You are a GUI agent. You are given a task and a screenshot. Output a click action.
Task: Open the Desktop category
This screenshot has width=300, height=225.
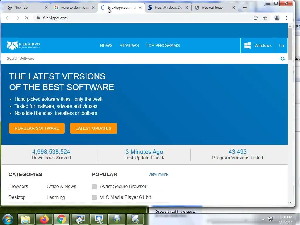[17, 197]
